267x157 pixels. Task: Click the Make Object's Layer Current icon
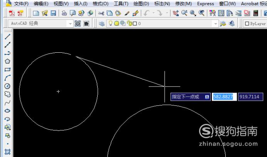[x=223, y=23]
